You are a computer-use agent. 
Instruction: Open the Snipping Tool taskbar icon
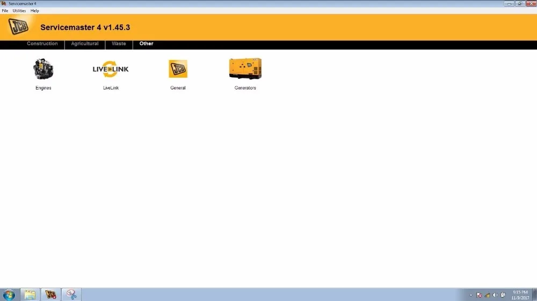tap(71, 295)
